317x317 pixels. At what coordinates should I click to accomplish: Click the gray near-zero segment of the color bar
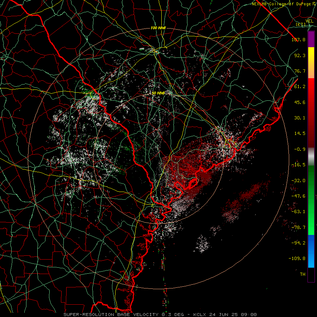tap(311, 157)
